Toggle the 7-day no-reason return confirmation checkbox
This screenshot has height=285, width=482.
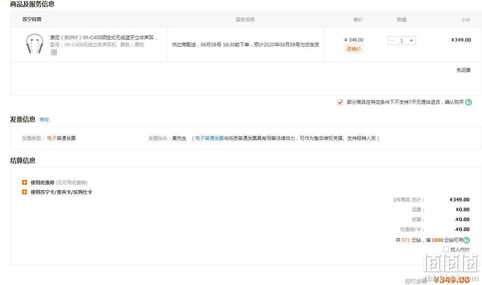[x=340, y=102]
